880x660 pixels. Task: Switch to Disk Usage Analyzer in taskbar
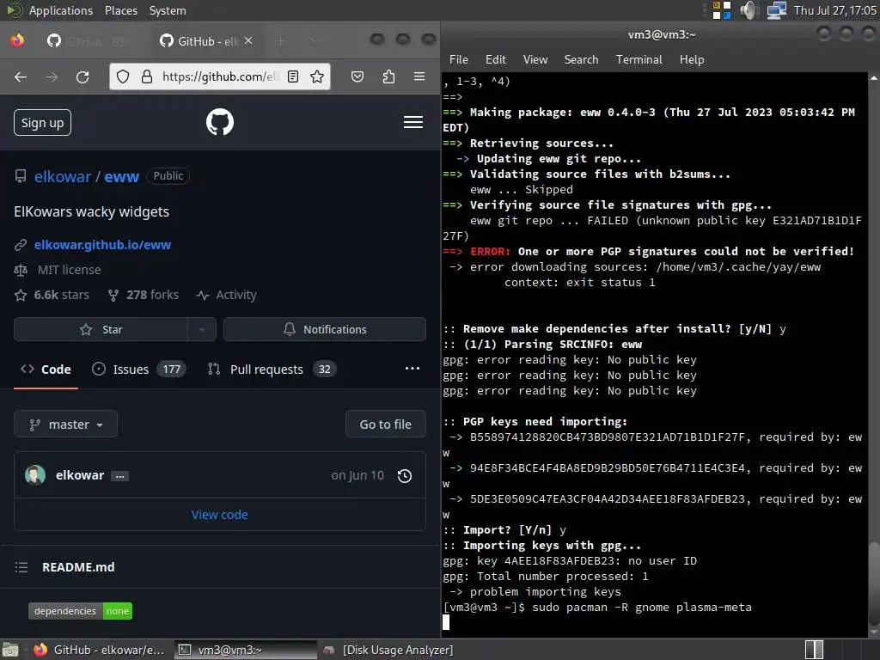click(x=389, y=650)
